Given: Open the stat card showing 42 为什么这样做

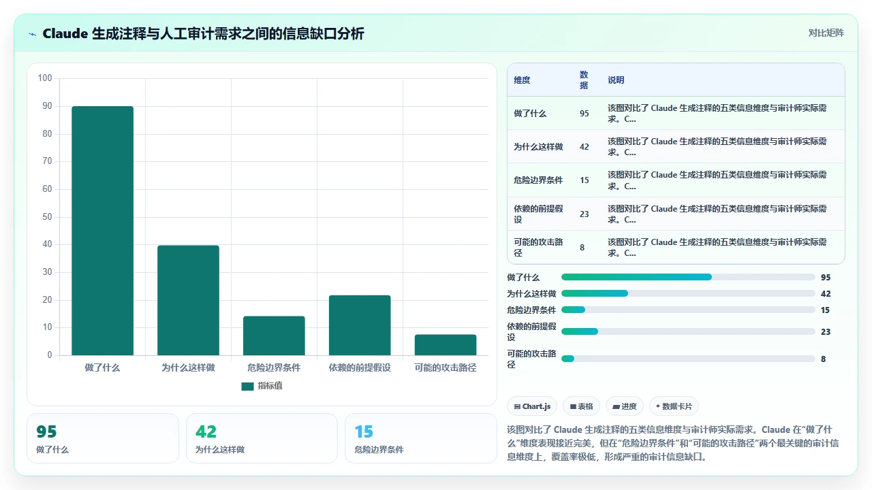Looking at the screenshot, I should pyautogui.click(x=262, y=438).
